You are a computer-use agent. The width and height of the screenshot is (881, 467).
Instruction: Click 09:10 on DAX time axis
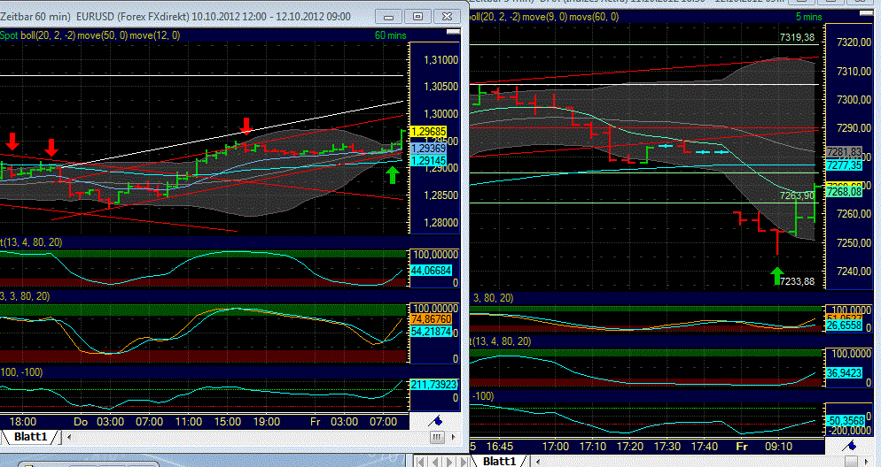(779, 447)
